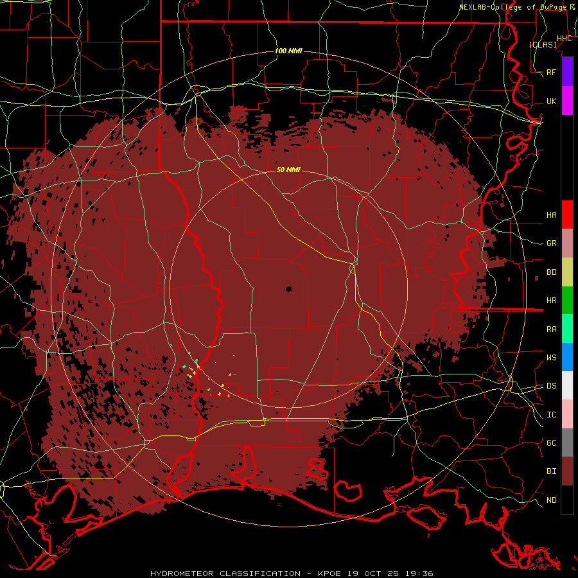Click the HHC product code text

coord(564,39)
